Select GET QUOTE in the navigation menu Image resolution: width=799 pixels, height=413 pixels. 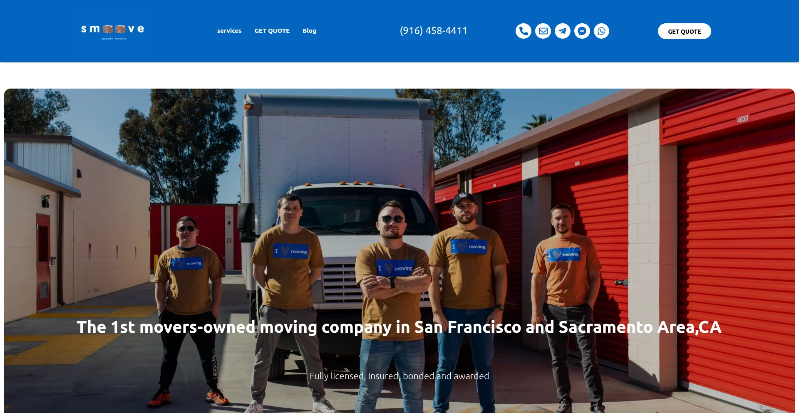pyautogui.click(x=272, y=31)
